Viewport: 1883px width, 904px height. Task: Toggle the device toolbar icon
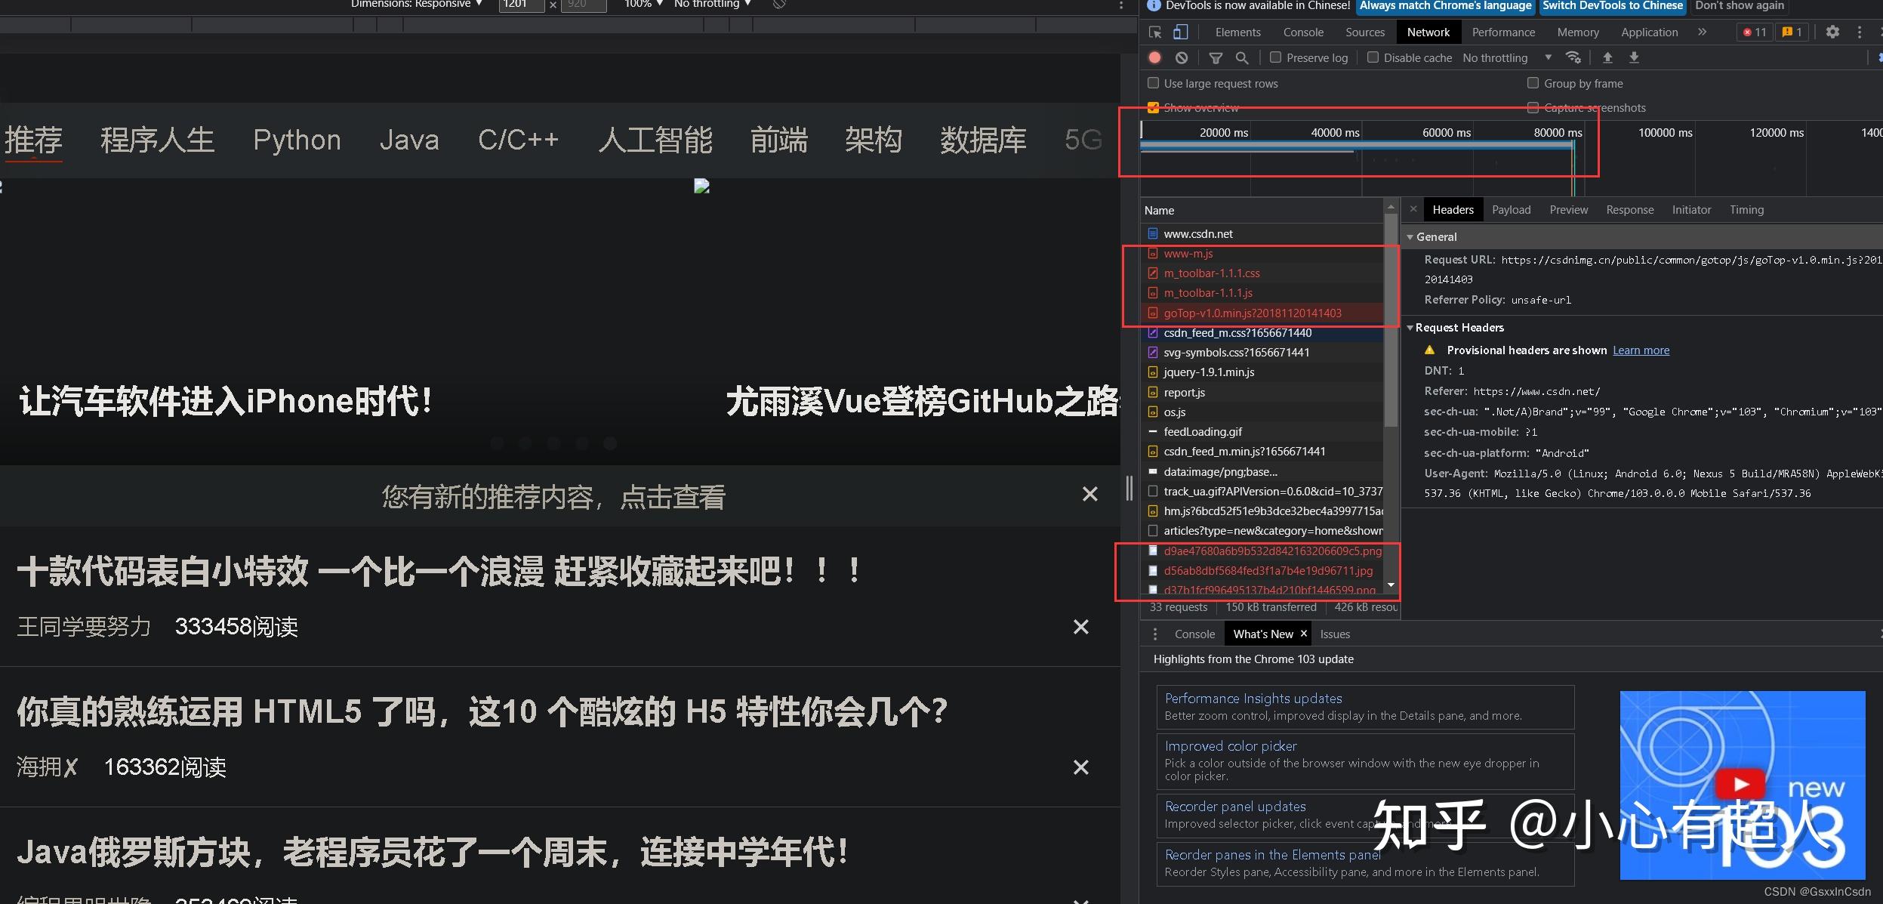tap(1179, 32)
